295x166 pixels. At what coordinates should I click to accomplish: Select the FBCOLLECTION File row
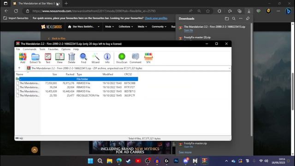pos(77,95)
